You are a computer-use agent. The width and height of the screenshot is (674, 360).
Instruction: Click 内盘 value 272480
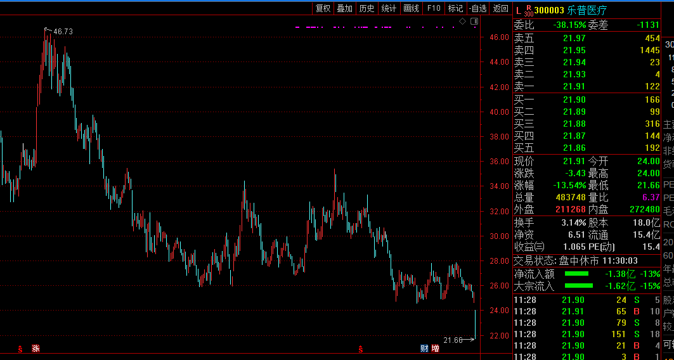(644, 210)
